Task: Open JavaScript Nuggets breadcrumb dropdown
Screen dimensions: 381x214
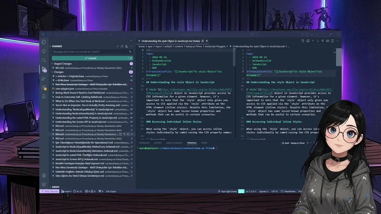Action: pyautogui.click(x=215, y=46)
